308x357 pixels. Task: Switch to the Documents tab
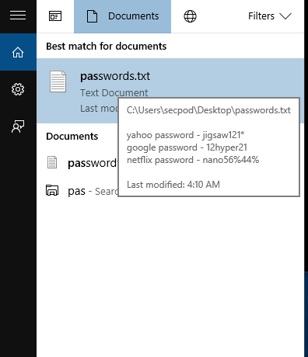click(122, 16)
